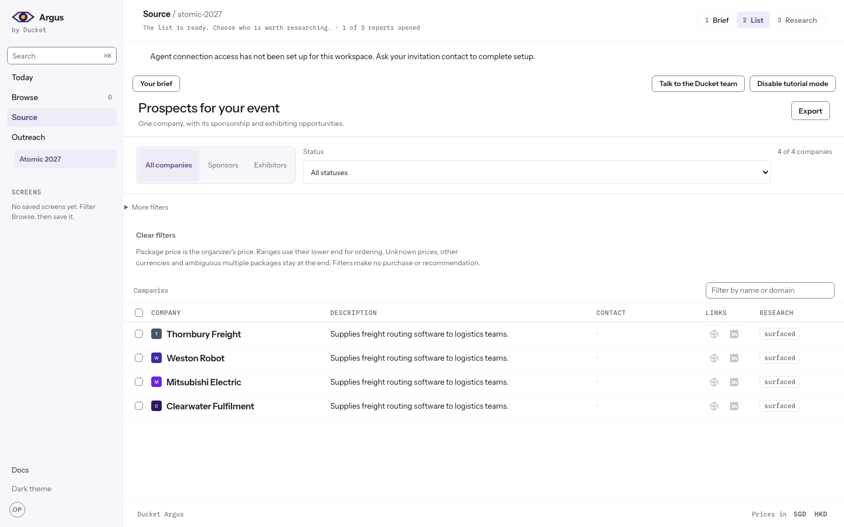844x527 pixels.
Task: Click the Clearwater Fulfilment company avatar
Action: point(156,406)
